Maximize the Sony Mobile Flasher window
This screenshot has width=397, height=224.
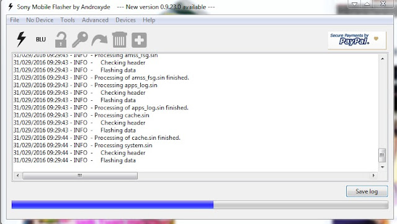pos(367,4)
